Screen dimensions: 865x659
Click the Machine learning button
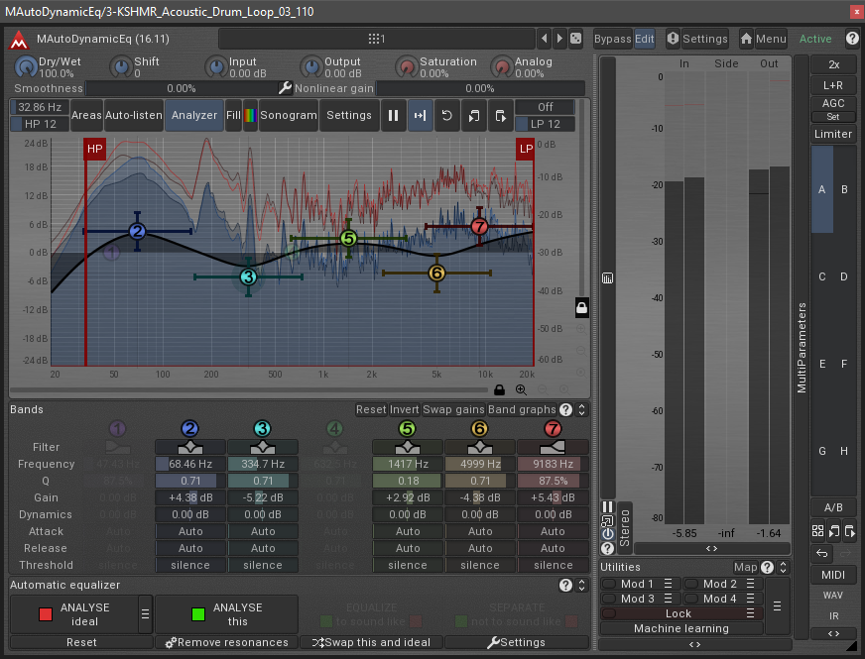pos(680,628)
